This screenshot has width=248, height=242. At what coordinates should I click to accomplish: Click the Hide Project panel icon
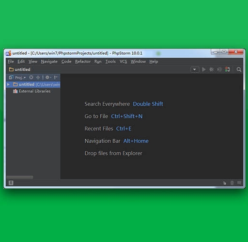(x=56, y=78)
